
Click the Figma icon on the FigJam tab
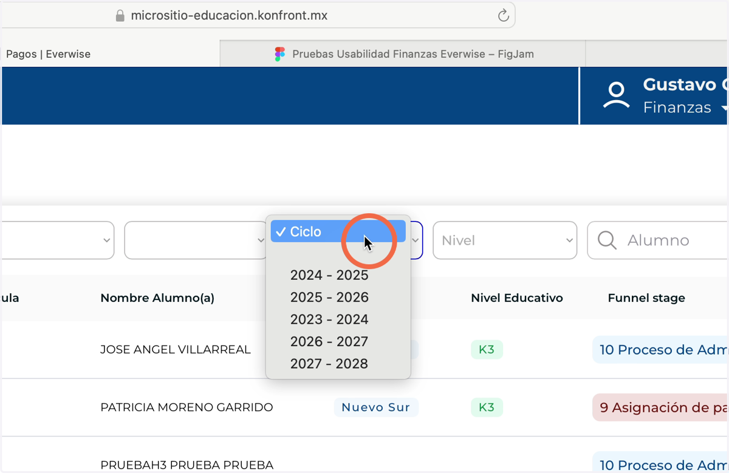coord(279,54)
